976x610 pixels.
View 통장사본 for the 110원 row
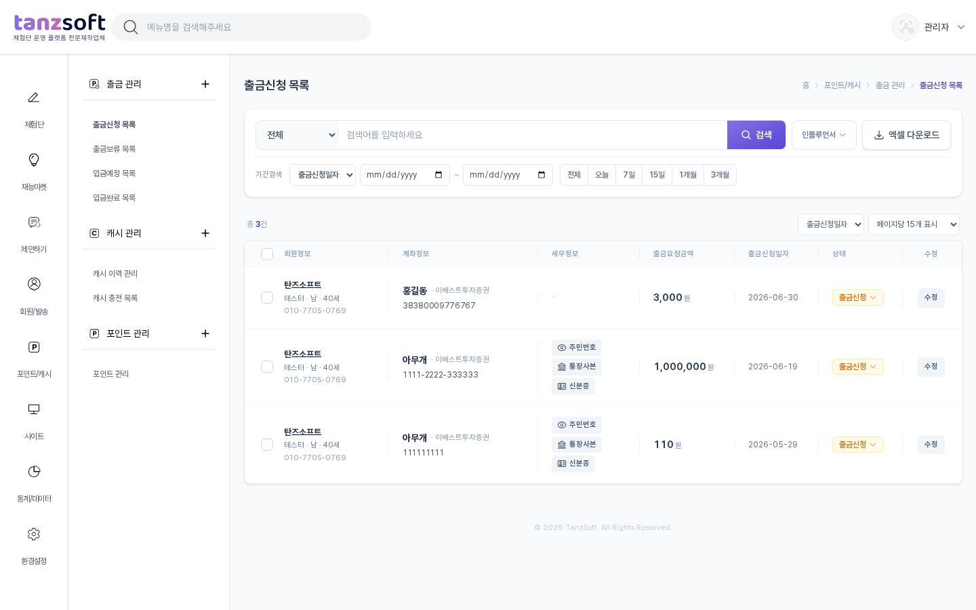pos(577,445)
